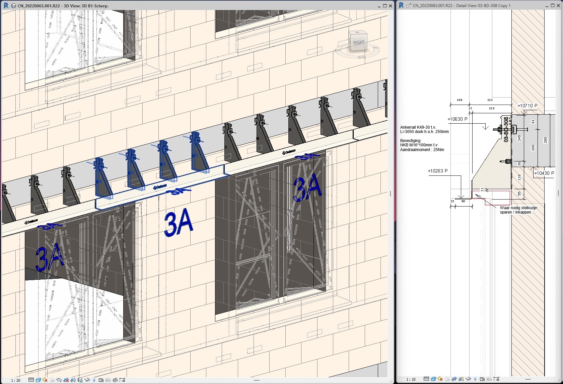The height and width of the screenshot is (384, 563).
Task: Open Detail Level in the 3D view
Action: click(31, 380)
